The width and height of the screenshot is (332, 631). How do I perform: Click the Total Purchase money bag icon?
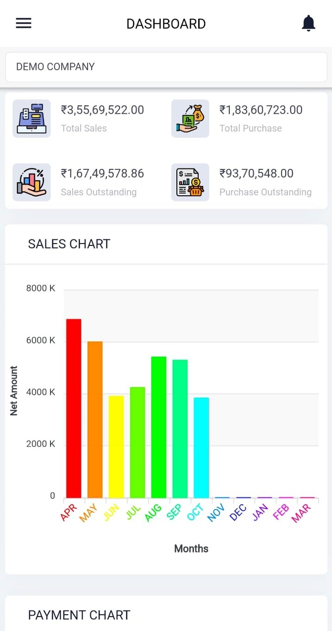pos(190,118)
